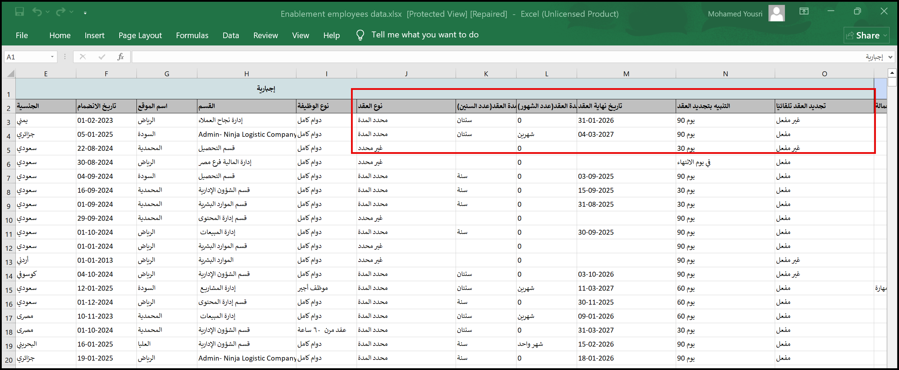Click the user account avatar picture
This screenshot has width=899, height=370.
point(777,13)
